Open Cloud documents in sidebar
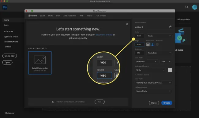This screenshot has width=199, height=118. tap(11, 42)
